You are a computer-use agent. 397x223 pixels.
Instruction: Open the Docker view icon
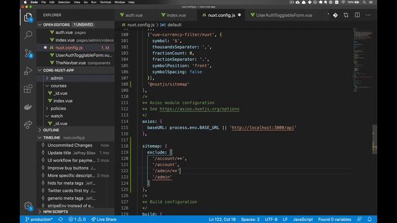28,107
